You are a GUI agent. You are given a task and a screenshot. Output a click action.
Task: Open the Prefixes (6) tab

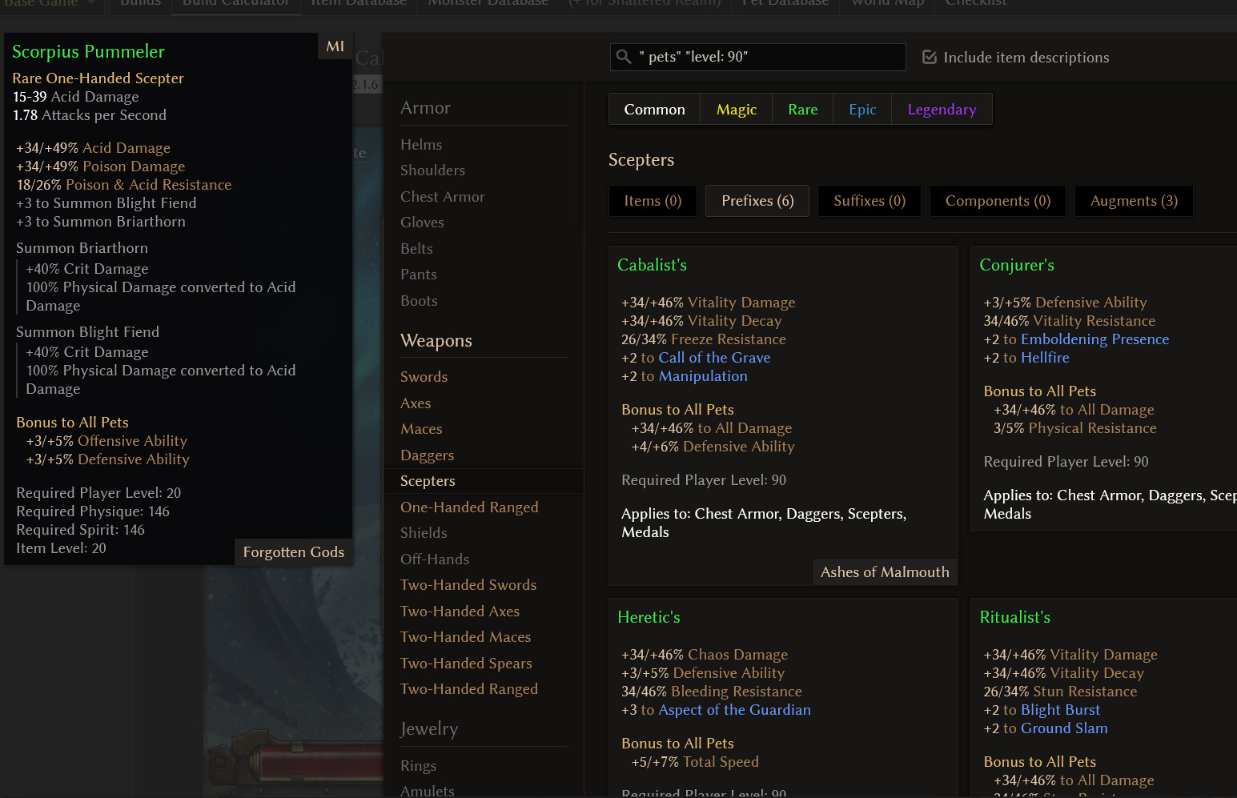point(757,201)
